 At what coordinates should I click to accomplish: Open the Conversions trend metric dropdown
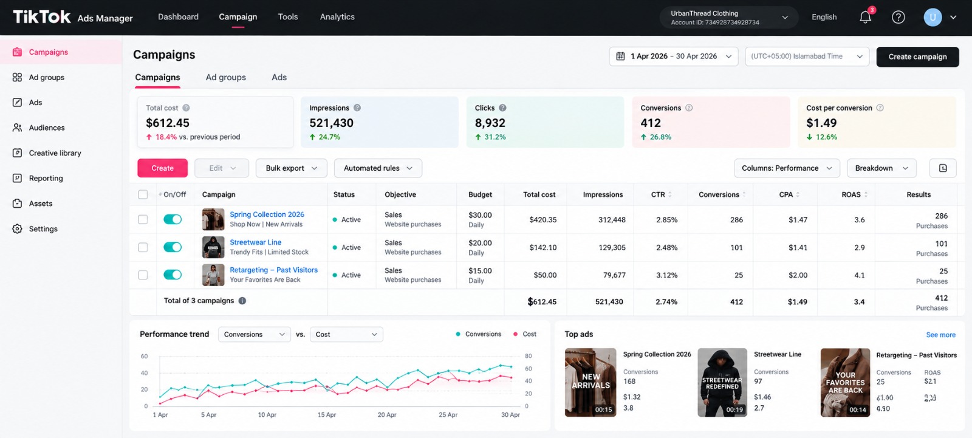tap(254, 334)
